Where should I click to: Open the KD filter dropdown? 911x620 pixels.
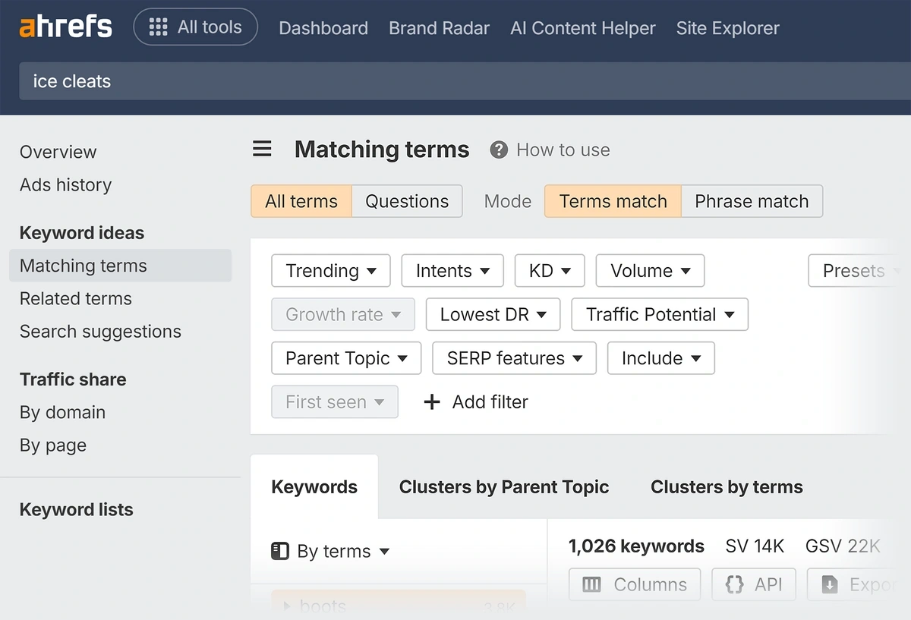[550, 271]
